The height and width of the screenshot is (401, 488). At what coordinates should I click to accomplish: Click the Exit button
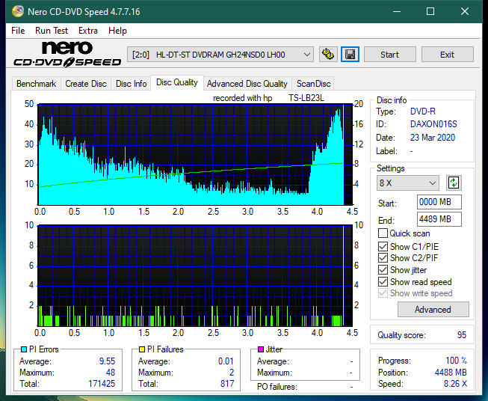coord(447,55)
